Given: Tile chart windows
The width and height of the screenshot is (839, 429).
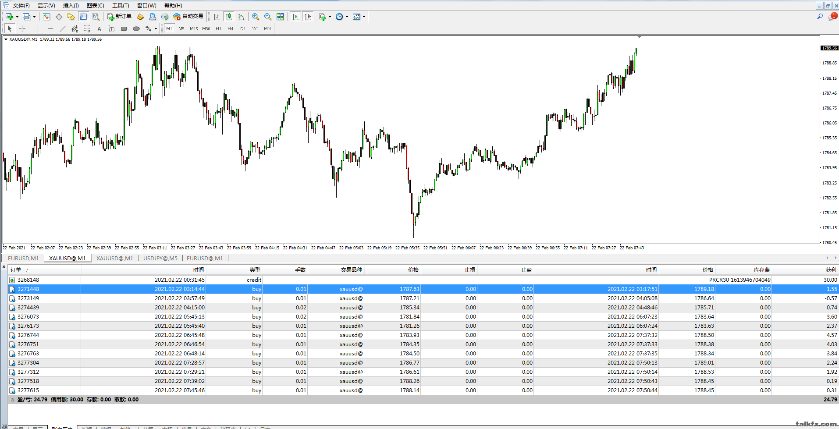Looking at the screenshot, I should point(280,17).
